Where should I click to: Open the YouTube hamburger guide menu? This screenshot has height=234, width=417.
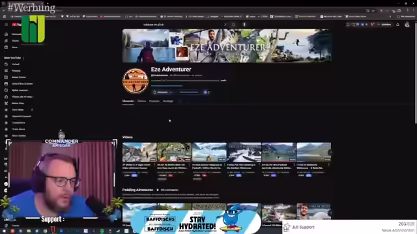click(6, 25)
